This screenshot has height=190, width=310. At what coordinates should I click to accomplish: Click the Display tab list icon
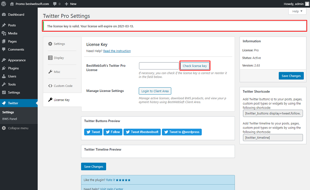[x=50, y=58]
